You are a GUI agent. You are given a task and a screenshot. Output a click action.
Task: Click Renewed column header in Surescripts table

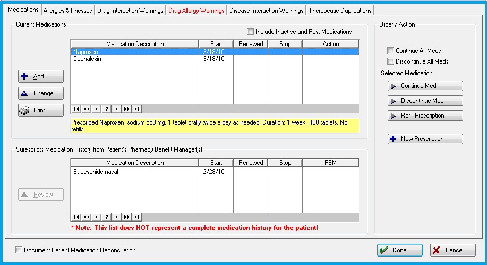(251, 162)
